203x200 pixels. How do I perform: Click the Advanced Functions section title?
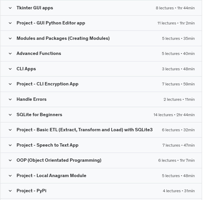tap(39, 53)
